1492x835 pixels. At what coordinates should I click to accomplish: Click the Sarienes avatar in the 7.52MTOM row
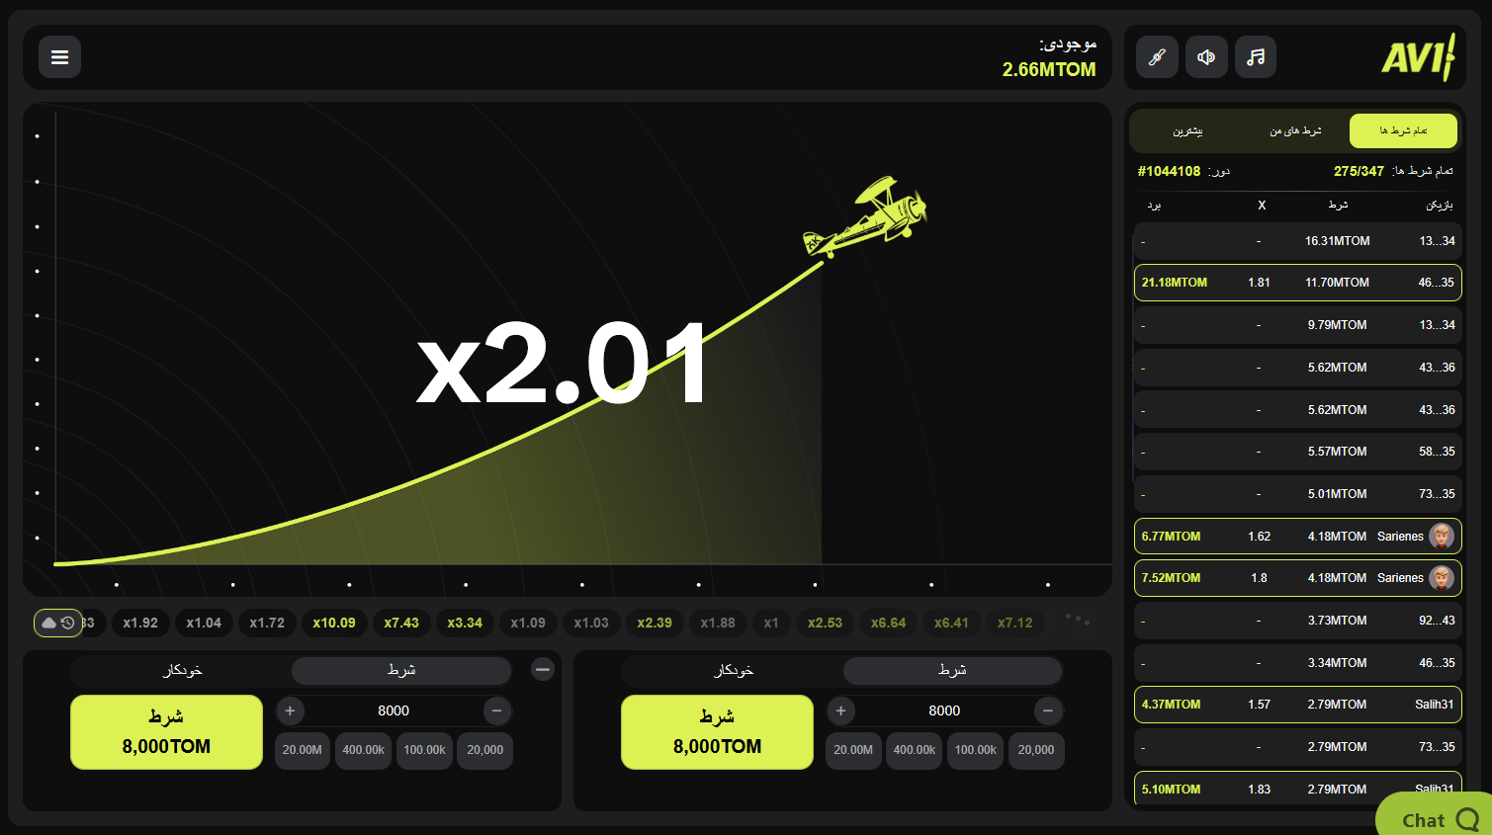pos(1442,578)
